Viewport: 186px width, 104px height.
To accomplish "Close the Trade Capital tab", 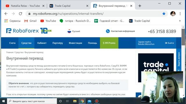I will point(87,6).
